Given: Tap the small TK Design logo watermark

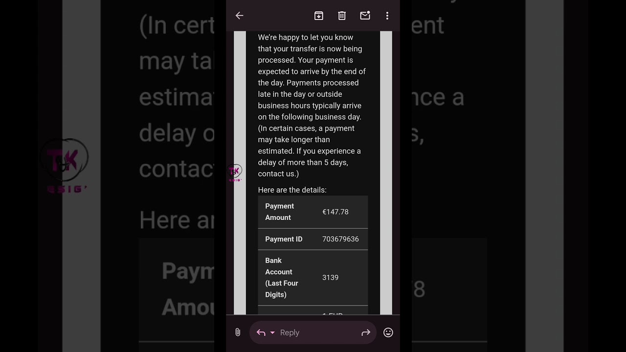Looking at the screenshot, I should click(x=235, y=173).
